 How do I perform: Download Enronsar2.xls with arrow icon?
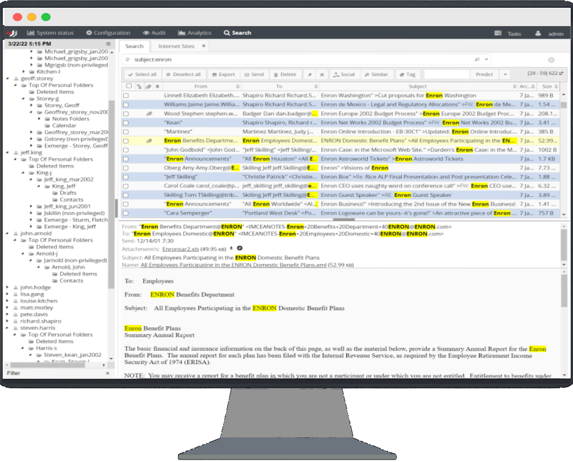[x=231, y=248]
